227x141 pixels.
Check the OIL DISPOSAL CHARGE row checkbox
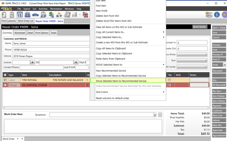coord(5,85)
